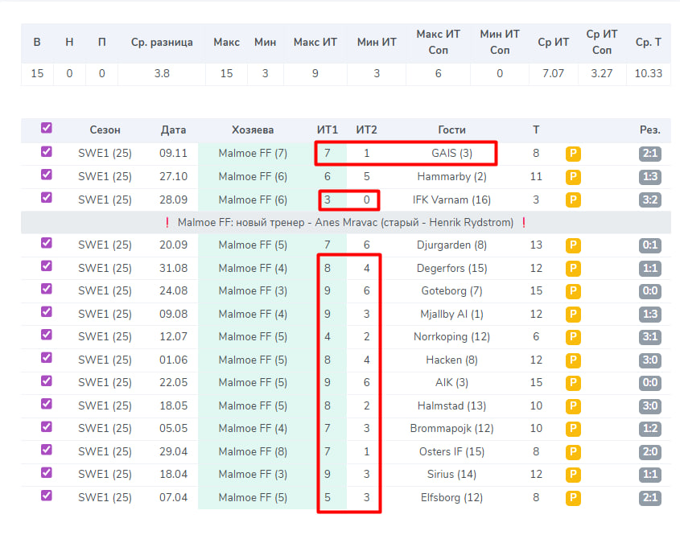This screenshot has height=535, width=680.
Task: Click the yellow P badge in Hammarby row
Action: [574, 177]
